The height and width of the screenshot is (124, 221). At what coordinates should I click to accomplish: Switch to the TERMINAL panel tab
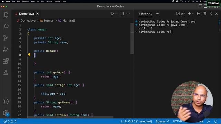tap(145, 14)
